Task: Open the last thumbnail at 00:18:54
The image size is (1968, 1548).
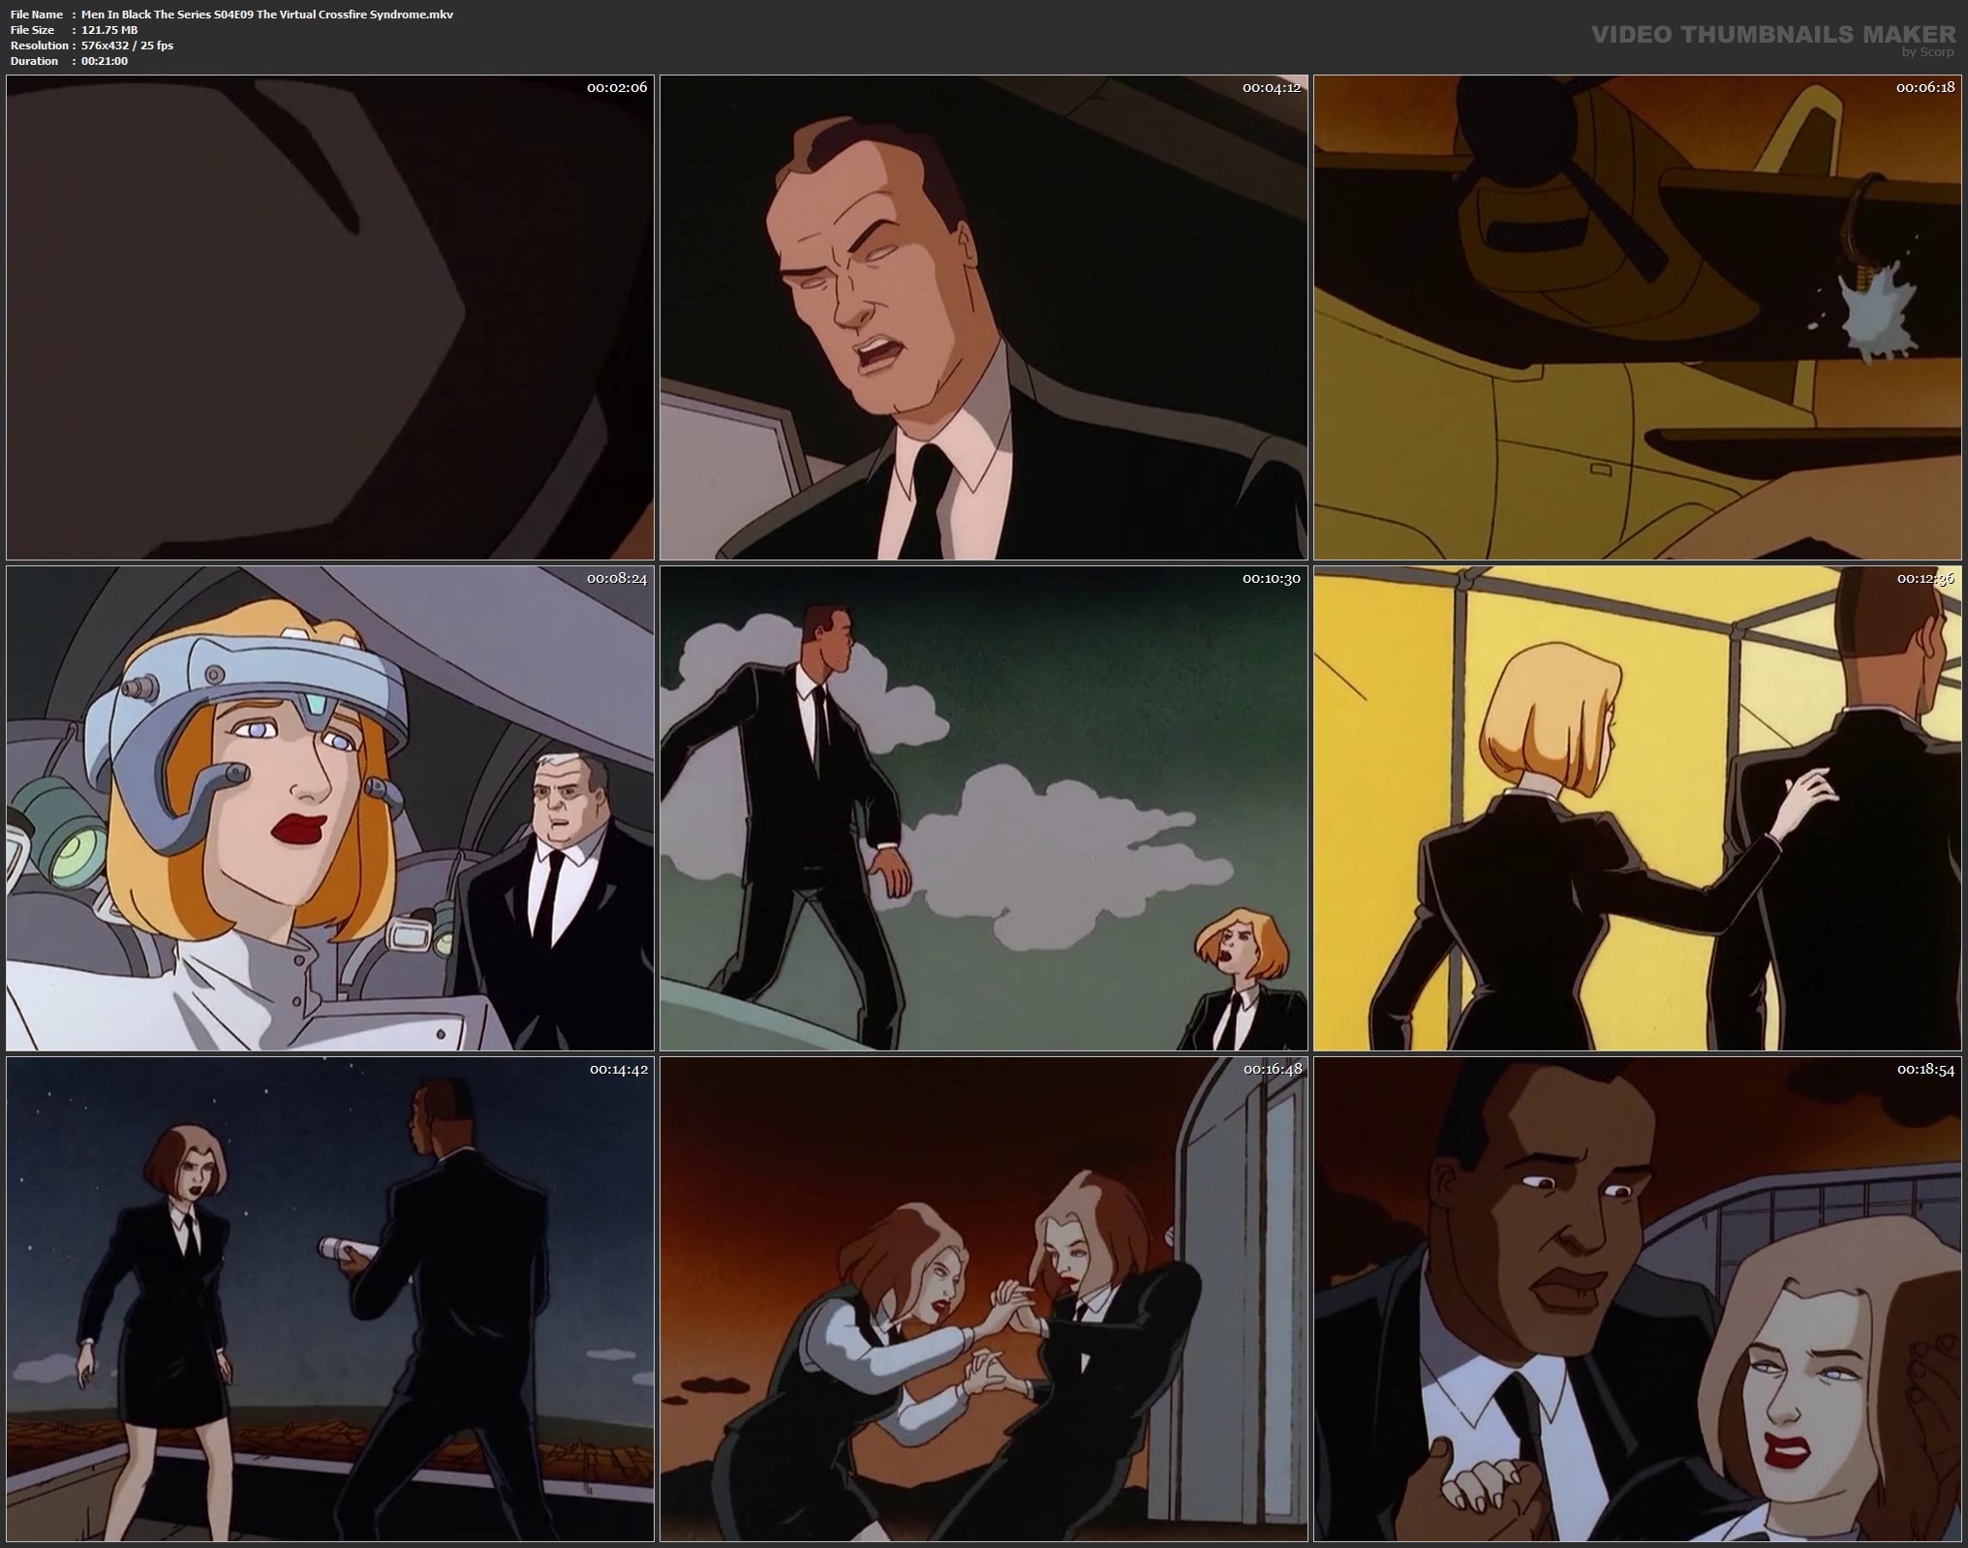Action: tap(1638, 1299)
